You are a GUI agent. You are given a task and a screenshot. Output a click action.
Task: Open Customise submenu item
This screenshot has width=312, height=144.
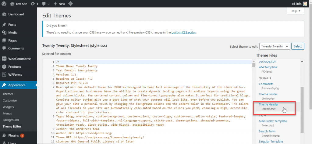pyautogui.click(x=10, y=100)
